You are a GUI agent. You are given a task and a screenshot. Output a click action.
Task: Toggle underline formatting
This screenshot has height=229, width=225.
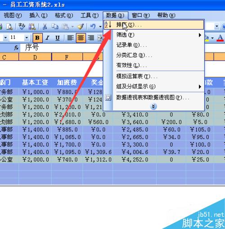pos(58,38)
